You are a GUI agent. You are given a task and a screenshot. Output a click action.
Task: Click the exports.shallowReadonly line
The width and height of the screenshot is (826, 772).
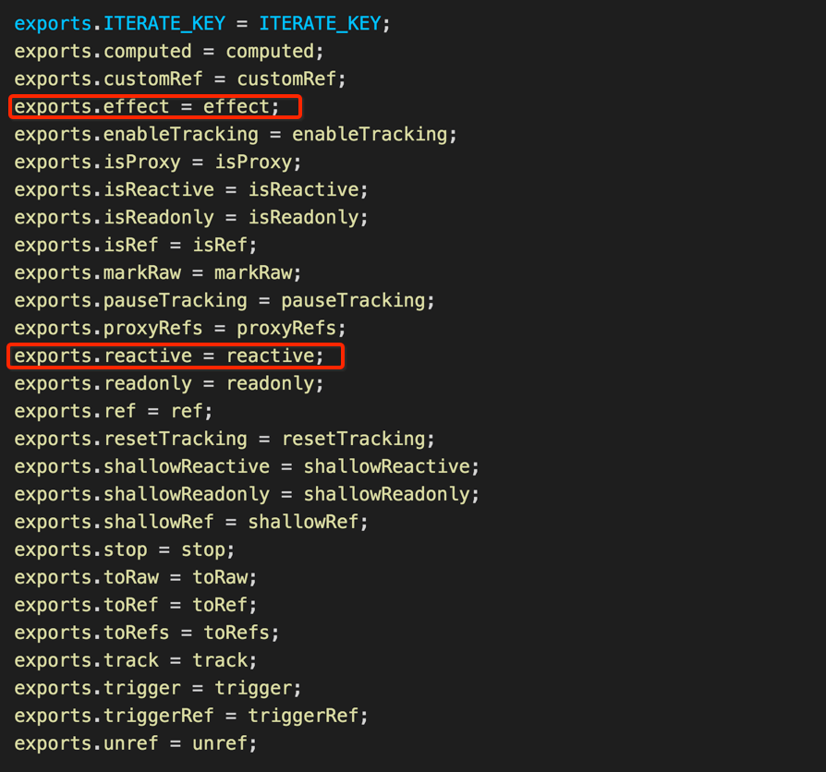point(247,494)
